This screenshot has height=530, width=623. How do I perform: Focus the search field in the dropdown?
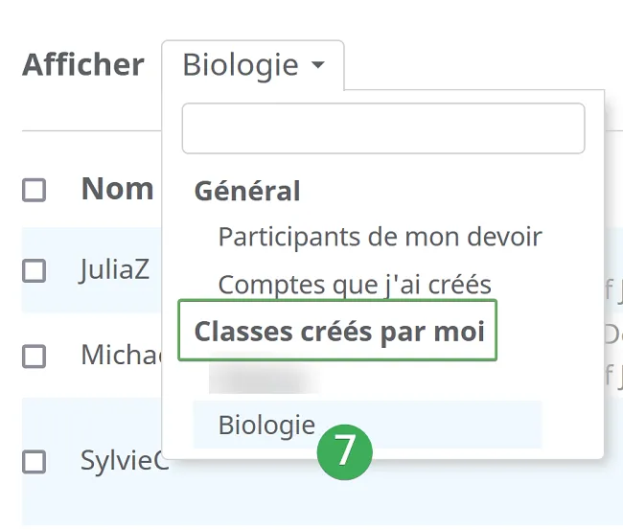(x=383, y=128)
